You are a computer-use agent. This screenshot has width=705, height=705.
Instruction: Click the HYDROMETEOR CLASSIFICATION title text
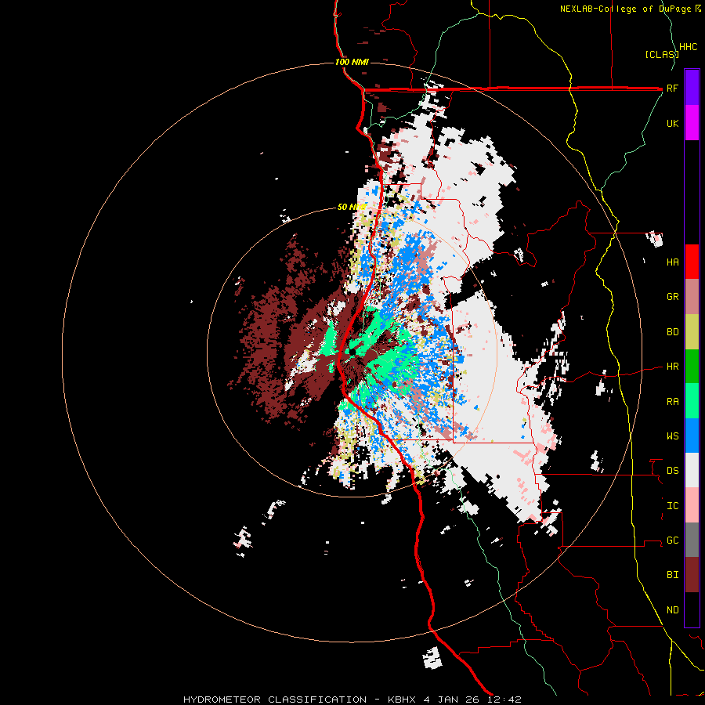[x=275, y=700]
